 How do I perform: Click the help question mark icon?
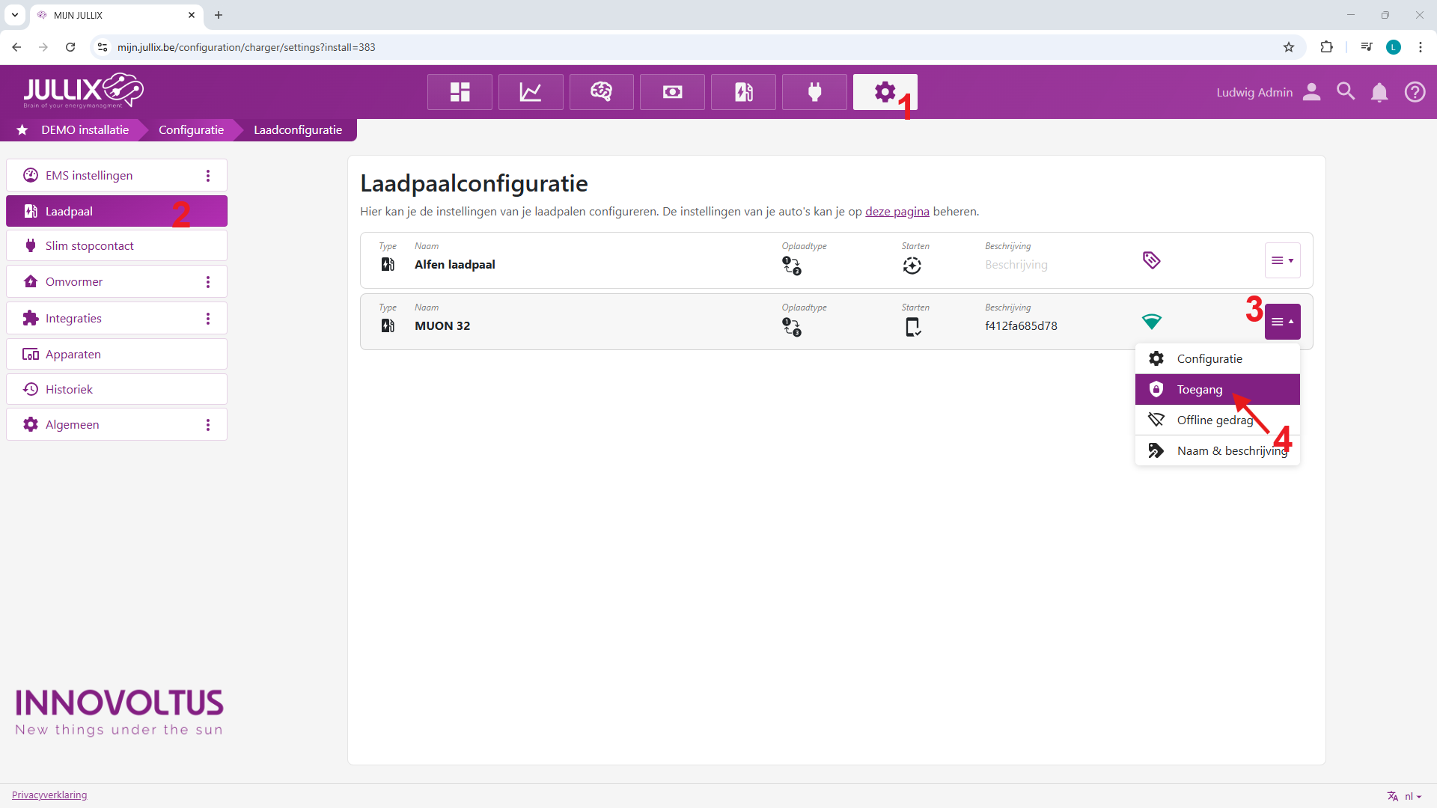(x=1415, y=92)
